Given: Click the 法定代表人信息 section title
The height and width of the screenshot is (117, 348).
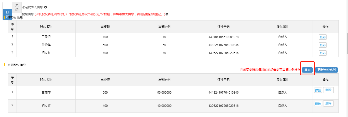Looking at the screenshot, I should (32, 7).
